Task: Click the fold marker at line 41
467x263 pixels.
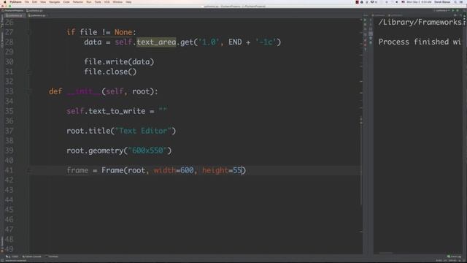Action: (29, 170)
